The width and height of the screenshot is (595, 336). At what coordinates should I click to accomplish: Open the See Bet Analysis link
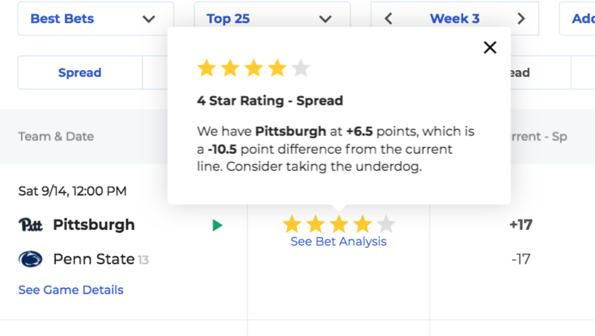pyautogui.click(x=338, y=241)
